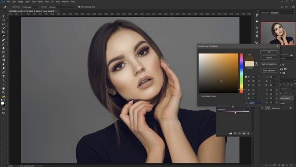Toggle Background layer visibility eye
This screenshot has width=296, height=167.
click(x=262, y=108)
